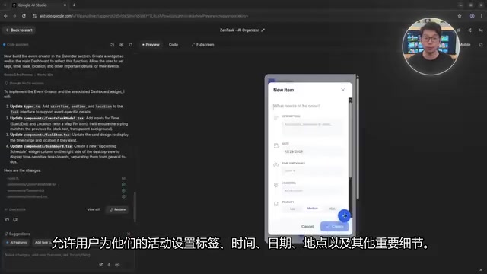Reset conversation refresh icon in assistant panel

(x=131, y=45)
